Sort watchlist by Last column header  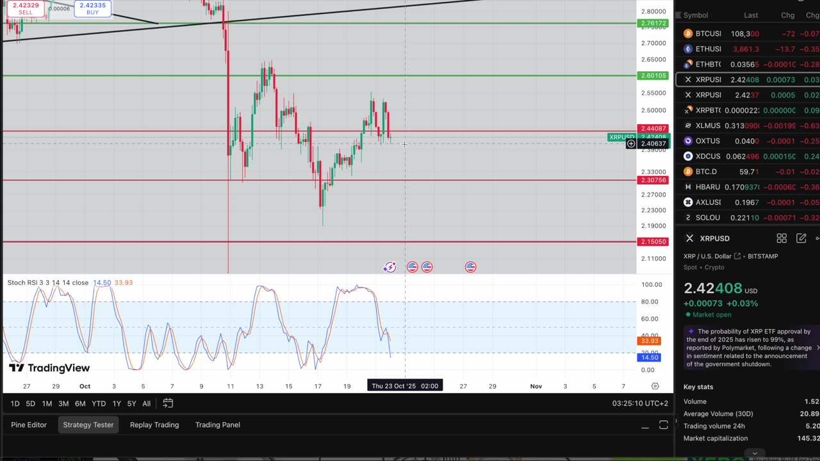click(x=751, y=15)
